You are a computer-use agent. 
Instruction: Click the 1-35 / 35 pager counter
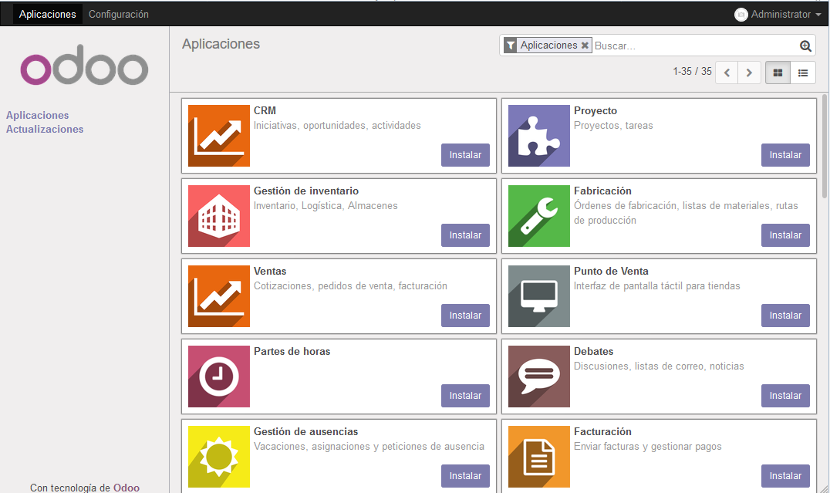(693, 72)
